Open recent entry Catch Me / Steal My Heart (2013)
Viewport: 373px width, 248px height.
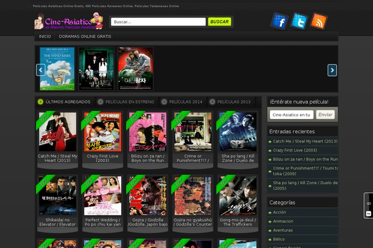305,141
